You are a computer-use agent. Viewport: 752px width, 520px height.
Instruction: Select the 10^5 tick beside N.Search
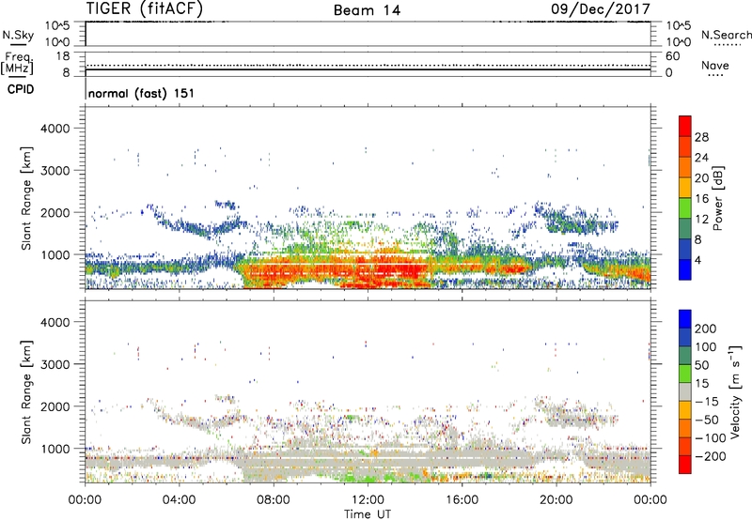pyautogui.click(x=679, y=25)
